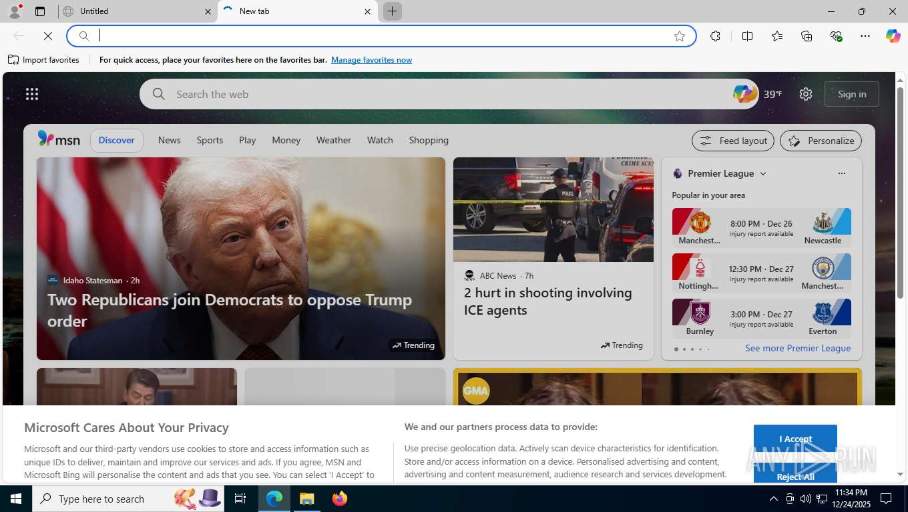Screen dimensions: 908x512
Task: Open page settings gear icon
Action: [x=806, y=94]
